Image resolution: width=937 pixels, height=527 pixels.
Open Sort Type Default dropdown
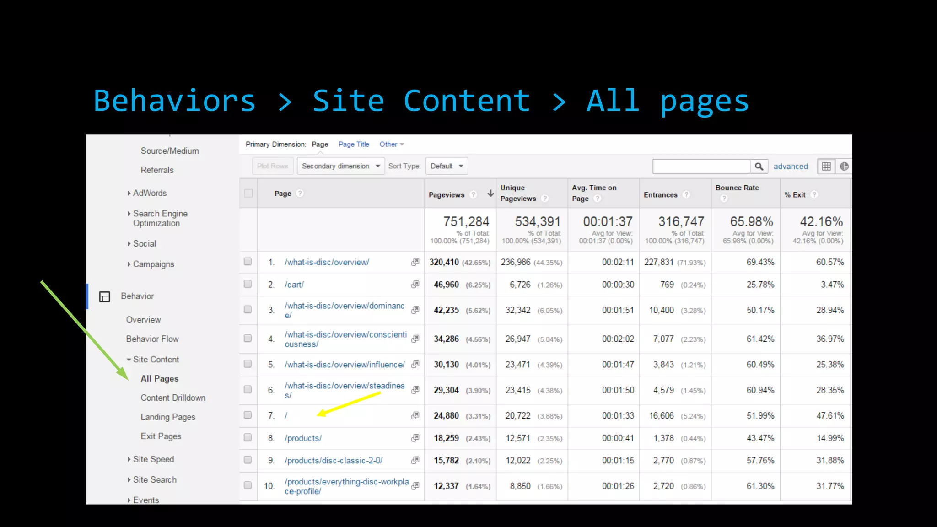(x=447, y=166)
